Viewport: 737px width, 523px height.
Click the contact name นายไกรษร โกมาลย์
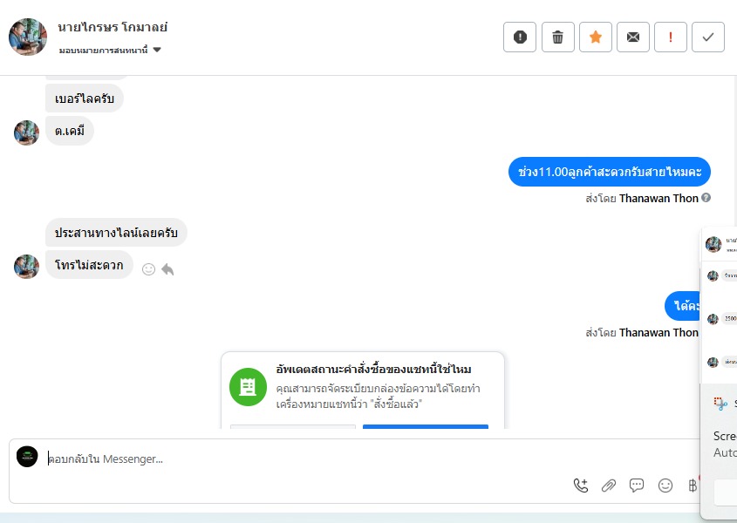(113, 27)
